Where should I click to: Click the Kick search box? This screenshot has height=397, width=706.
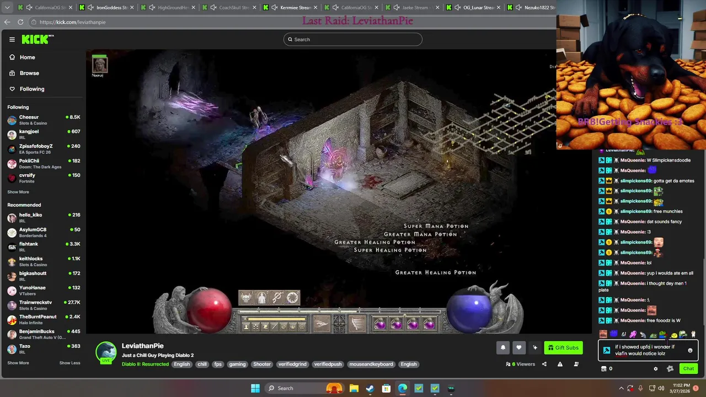click(353, 39)
